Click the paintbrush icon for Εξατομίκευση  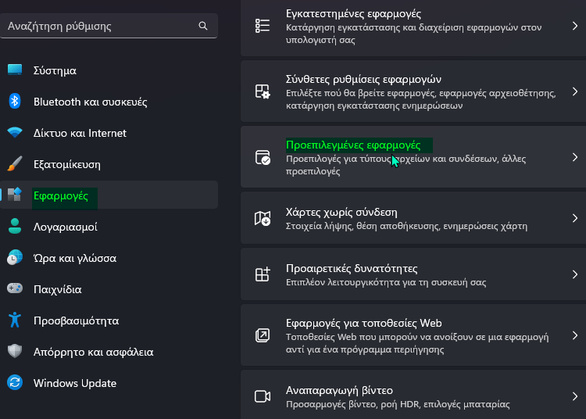(15, 163)
